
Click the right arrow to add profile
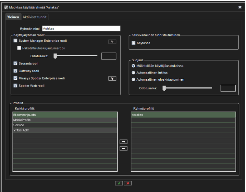123,142
